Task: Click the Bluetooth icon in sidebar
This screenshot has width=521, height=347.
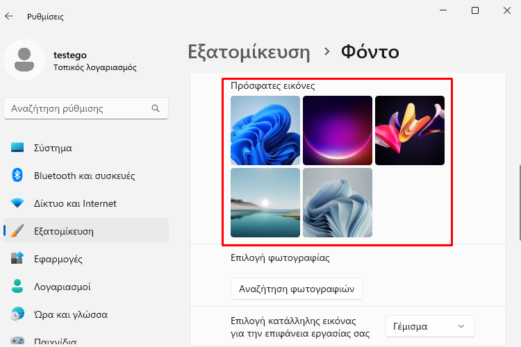Action: pyautogui.click(x=17, y=175)
